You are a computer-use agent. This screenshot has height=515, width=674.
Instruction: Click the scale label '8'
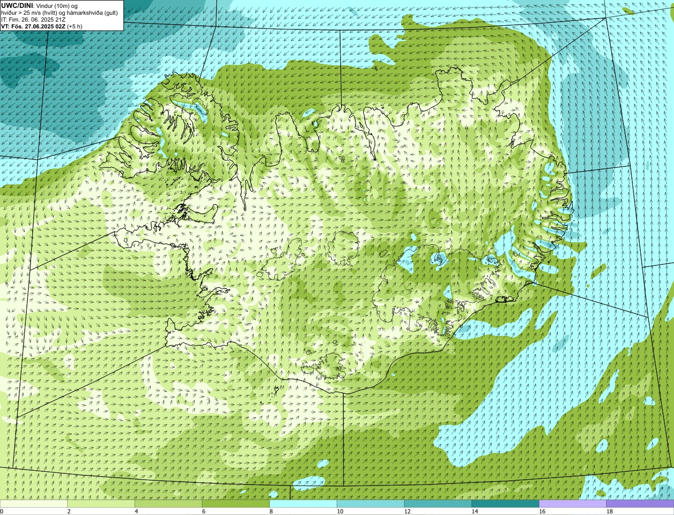(x=271, y=511)
